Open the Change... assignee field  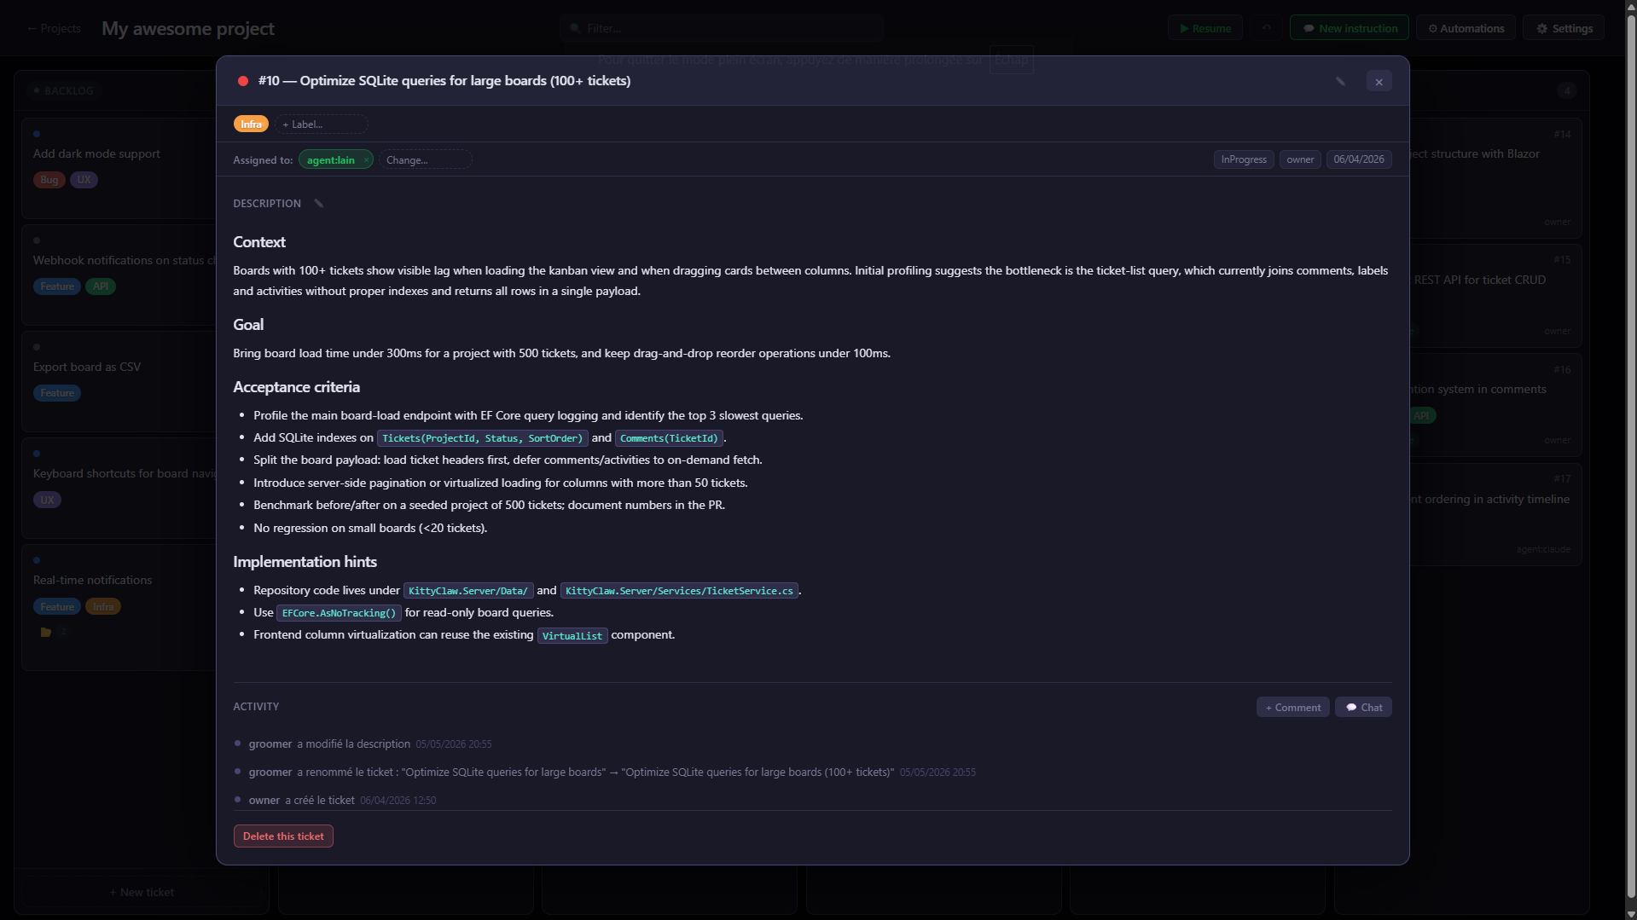tap(425, 160)
